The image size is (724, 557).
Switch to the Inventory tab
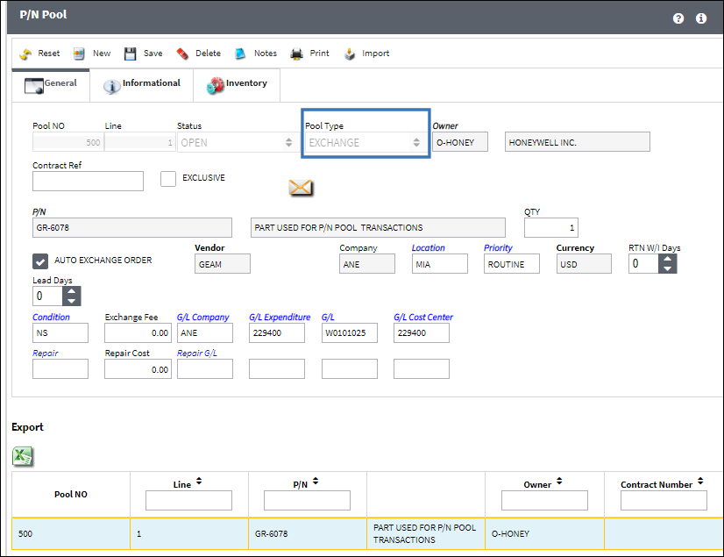(x=237, y=85)
